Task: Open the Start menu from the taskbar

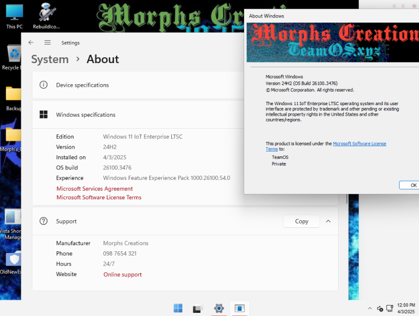Action: [178, 308]
